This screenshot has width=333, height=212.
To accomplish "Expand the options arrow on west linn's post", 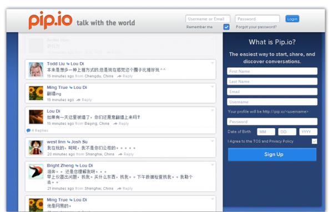I will coord(212,141).
